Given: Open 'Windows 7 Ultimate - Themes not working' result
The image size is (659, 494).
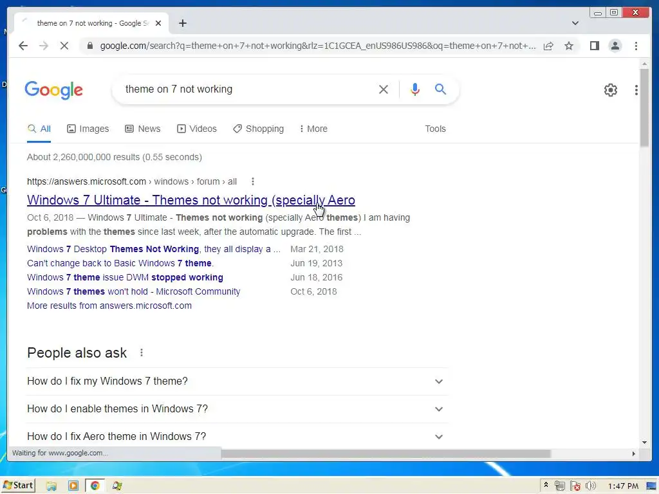Looking at the screenshot, I should coord(190,201).
